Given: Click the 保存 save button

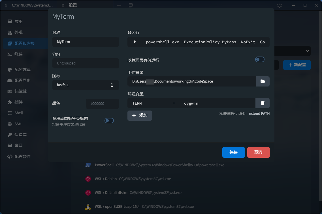Looking at the screenshot, I should point(233,152).
